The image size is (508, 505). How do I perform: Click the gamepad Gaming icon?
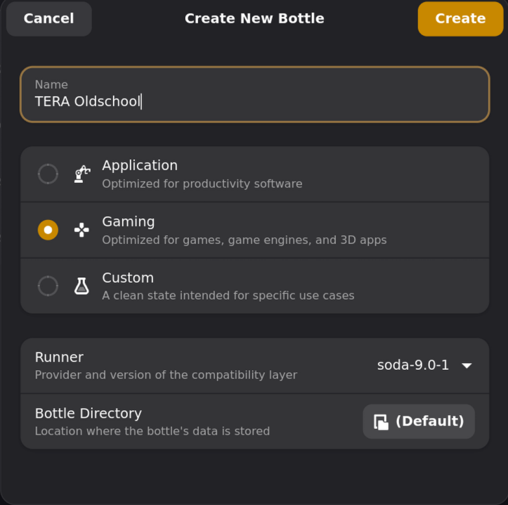[x=82, y=230]
